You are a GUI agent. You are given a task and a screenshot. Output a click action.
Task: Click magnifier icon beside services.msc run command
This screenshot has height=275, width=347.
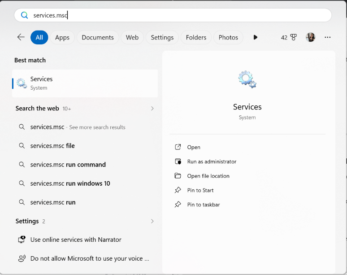[x=22, y=165]
